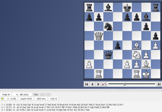Select the white queen on b5

(x=99, y=36)
